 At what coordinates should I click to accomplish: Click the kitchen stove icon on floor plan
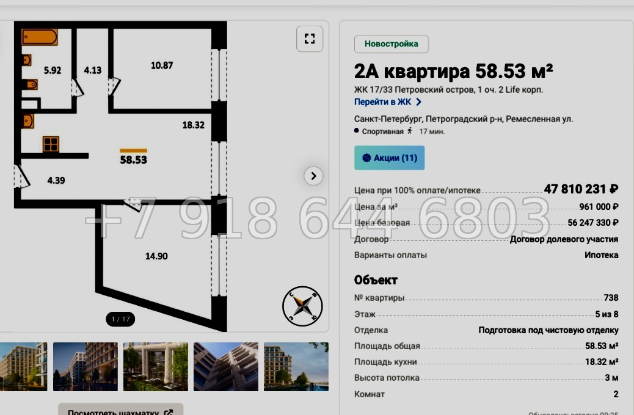(x=51, y=144)
